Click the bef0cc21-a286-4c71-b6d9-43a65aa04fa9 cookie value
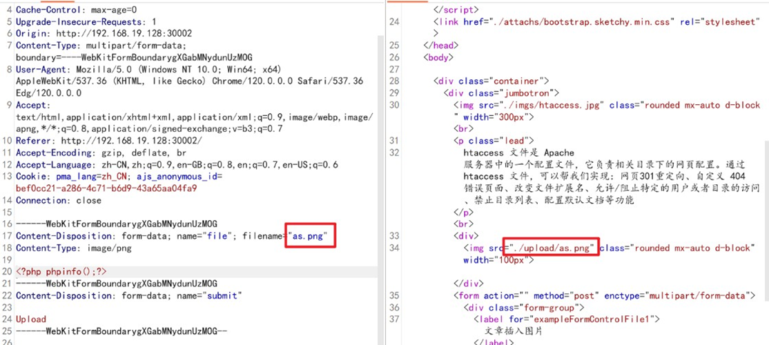The width and height of the screenshot is (769, 345). (106, 188)
